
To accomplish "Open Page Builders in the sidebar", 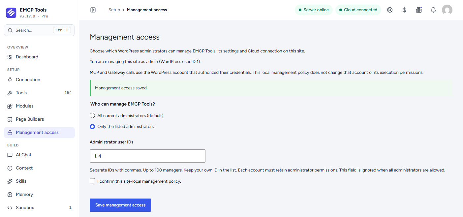I will pyautogui.click(x=39, y=119).
